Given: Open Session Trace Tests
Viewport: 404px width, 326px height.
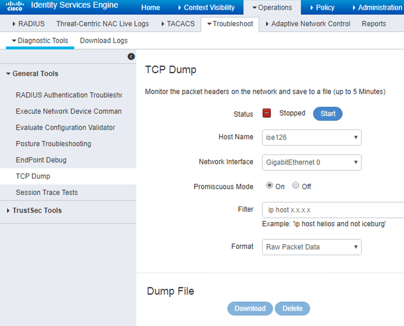Looking at the screenshot, I should coord(47,192).
